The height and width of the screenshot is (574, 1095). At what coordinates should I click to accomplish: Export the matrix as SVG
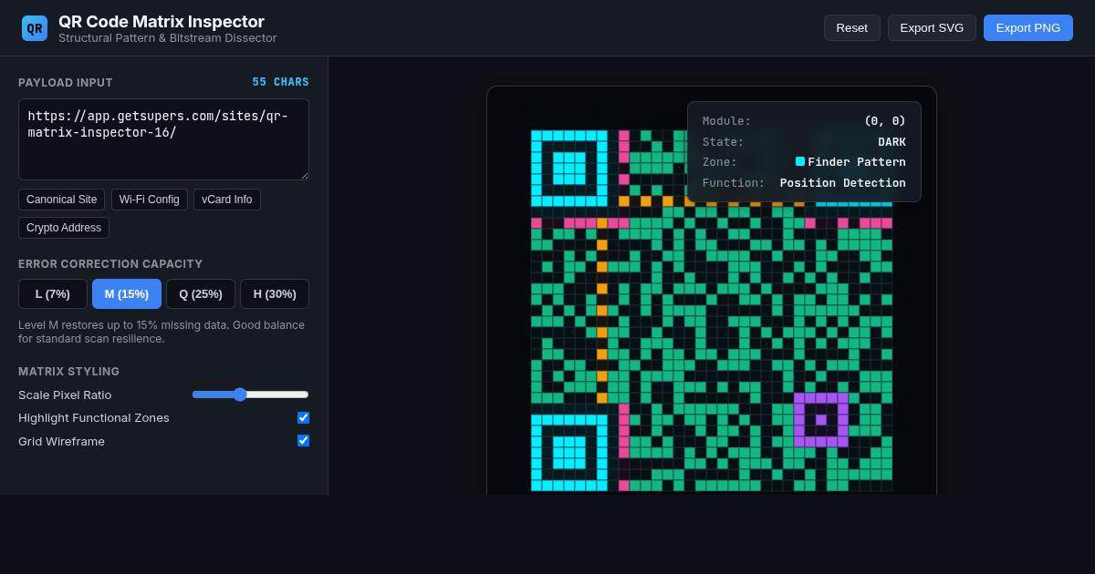point(932,27)
